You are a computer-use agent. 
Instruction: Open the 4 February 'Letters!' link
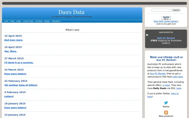9,97
